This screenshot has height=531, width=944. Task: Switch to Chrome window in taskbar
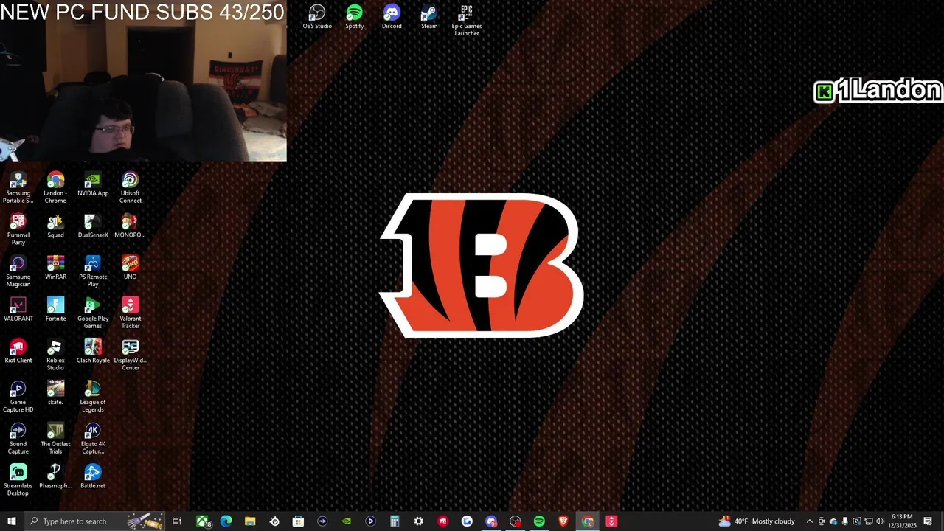(x=588, y=521)
